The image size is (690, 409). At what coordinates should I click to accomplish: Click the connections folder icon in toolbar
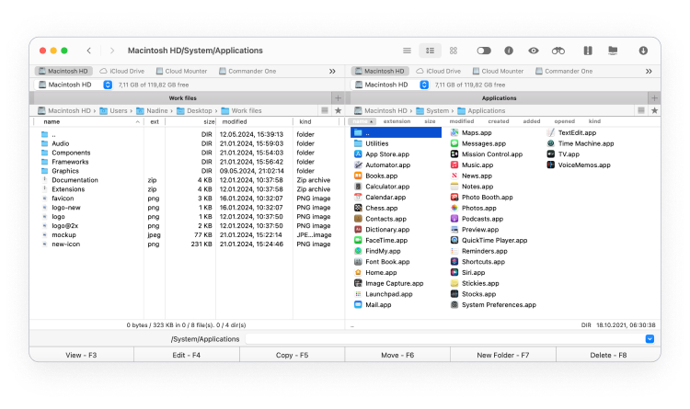click(613, 51)
